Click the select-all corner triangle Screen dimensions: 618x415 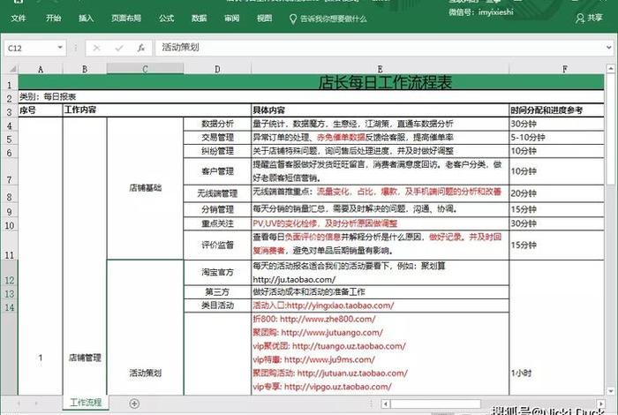click(11, 69)
